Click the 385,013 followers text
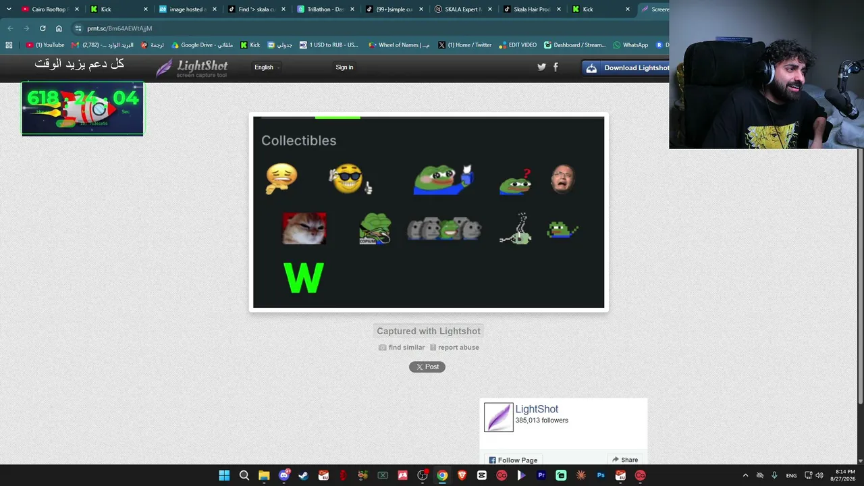Image resolution: width=864 pixels, height=486 pixels. tap(542, 421)
